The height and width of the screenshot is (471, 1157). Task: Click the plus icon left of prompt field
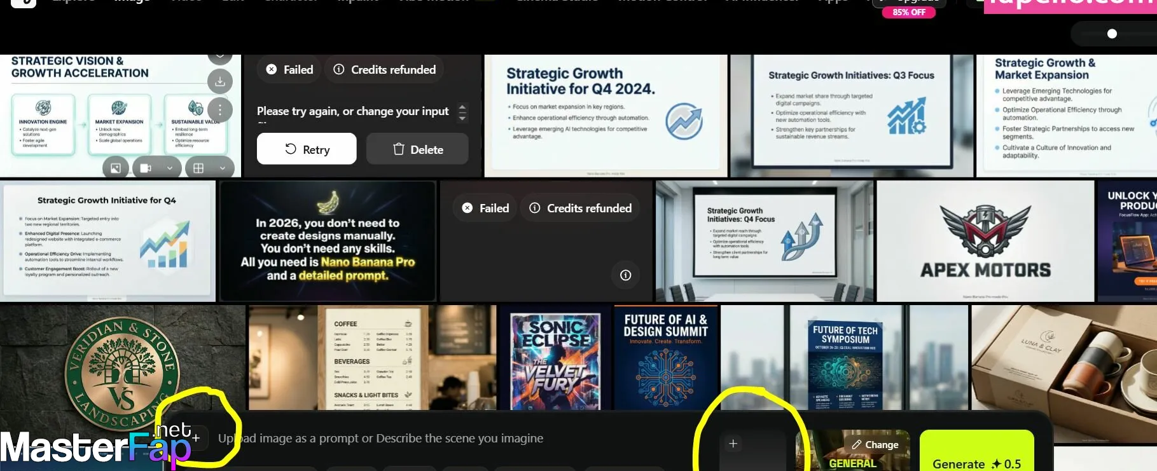[196, 438]
